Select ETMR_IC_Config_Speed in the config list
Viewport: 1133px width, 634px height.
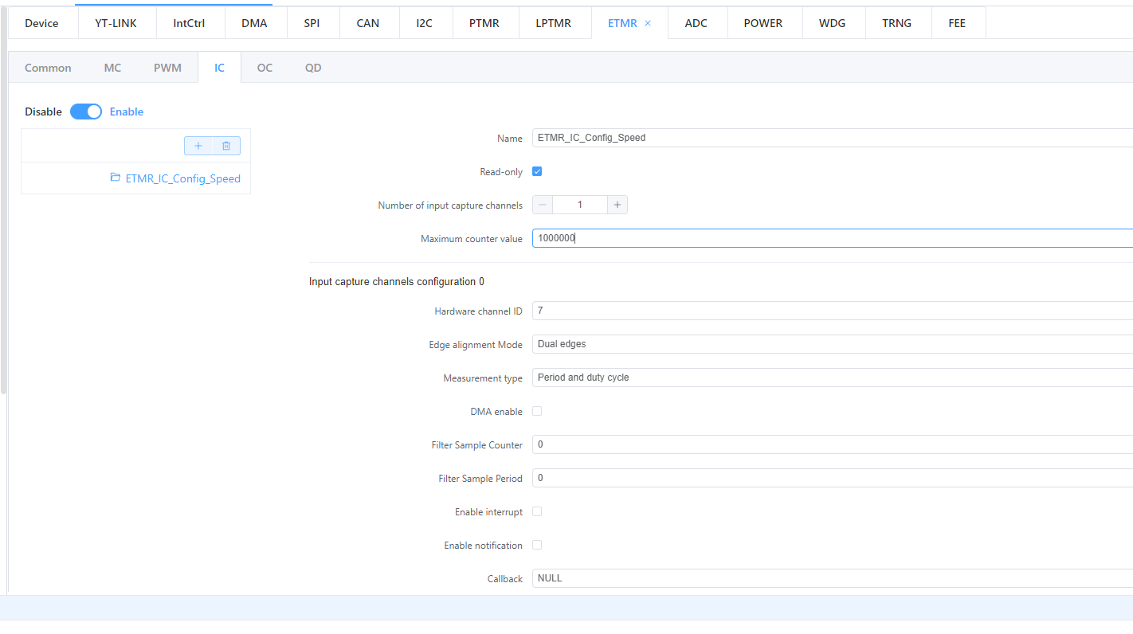click(x=183, y=178)
